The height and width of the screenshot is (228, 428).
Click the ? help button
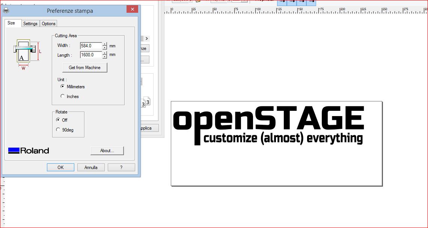[121, 168]
